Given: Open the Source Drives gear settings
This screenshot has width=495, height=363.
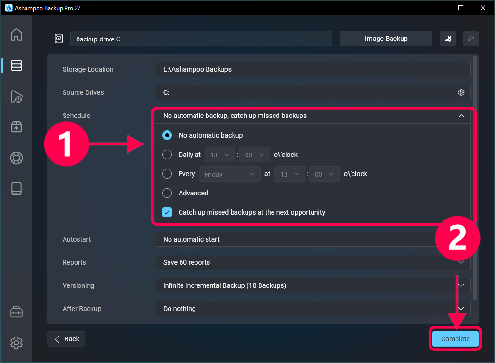Looking at the screenshot, I should point(461,92).
